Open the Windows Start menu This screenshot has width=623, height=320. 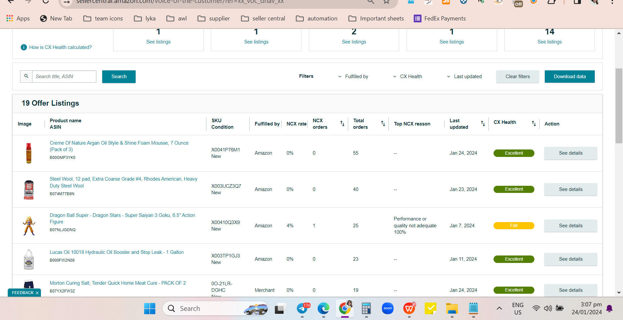click(x=150, y=309)
